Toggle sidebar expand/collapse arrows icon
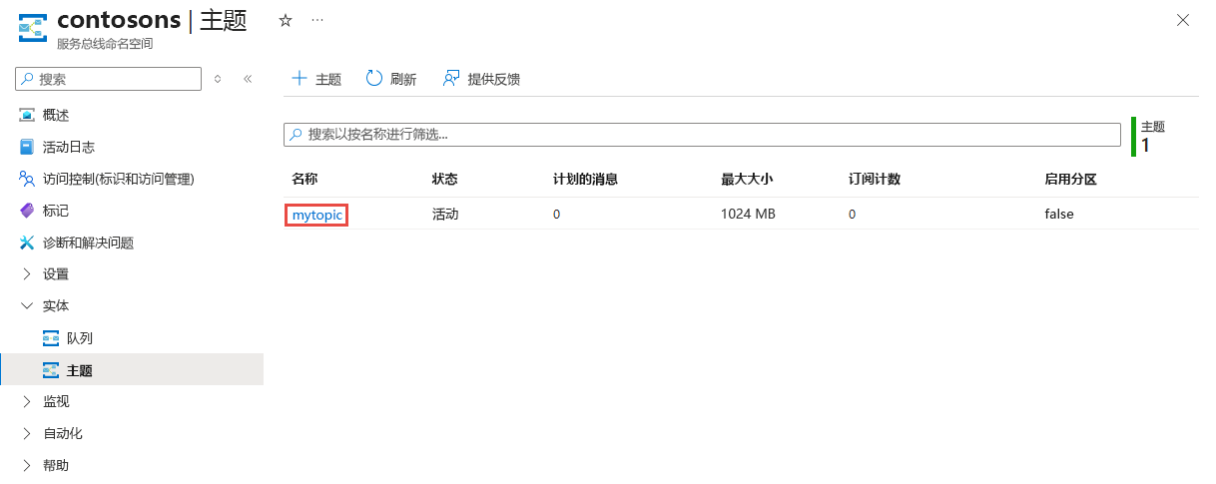This screenshot has width=1216, height=484. coord(218,79)
